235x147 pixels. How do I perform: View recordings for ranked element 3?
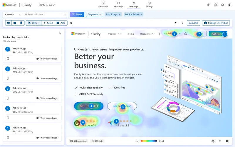tap(47, 98)
